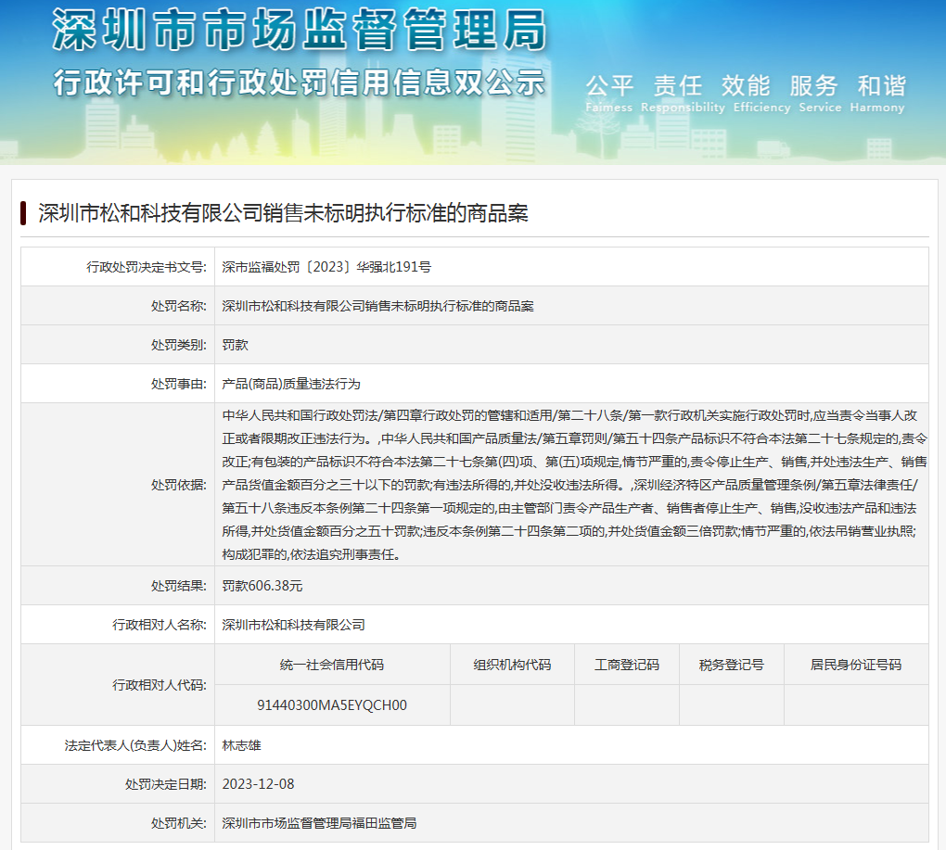Click the 和谐 Harmony slogan text
This screenshot has height=850, width=946.
(877, 94)
